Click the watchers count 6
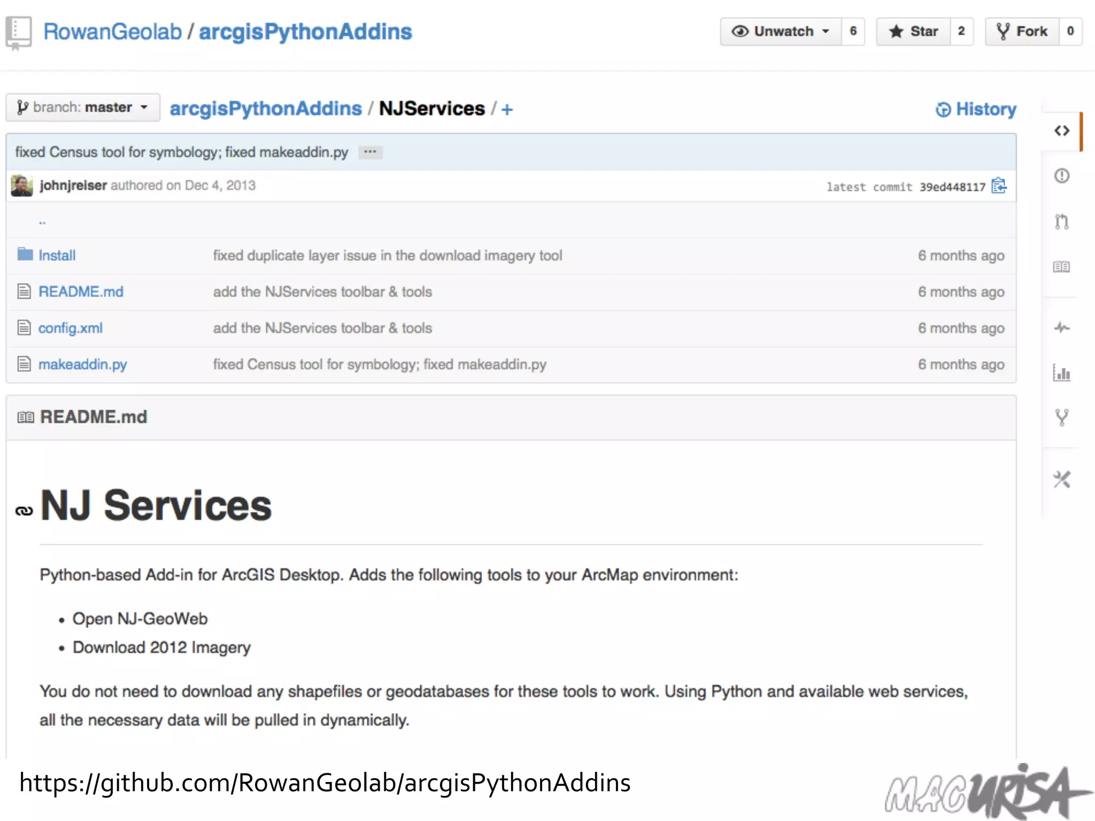Screen dimensions: 1095x821 [853, 32]
